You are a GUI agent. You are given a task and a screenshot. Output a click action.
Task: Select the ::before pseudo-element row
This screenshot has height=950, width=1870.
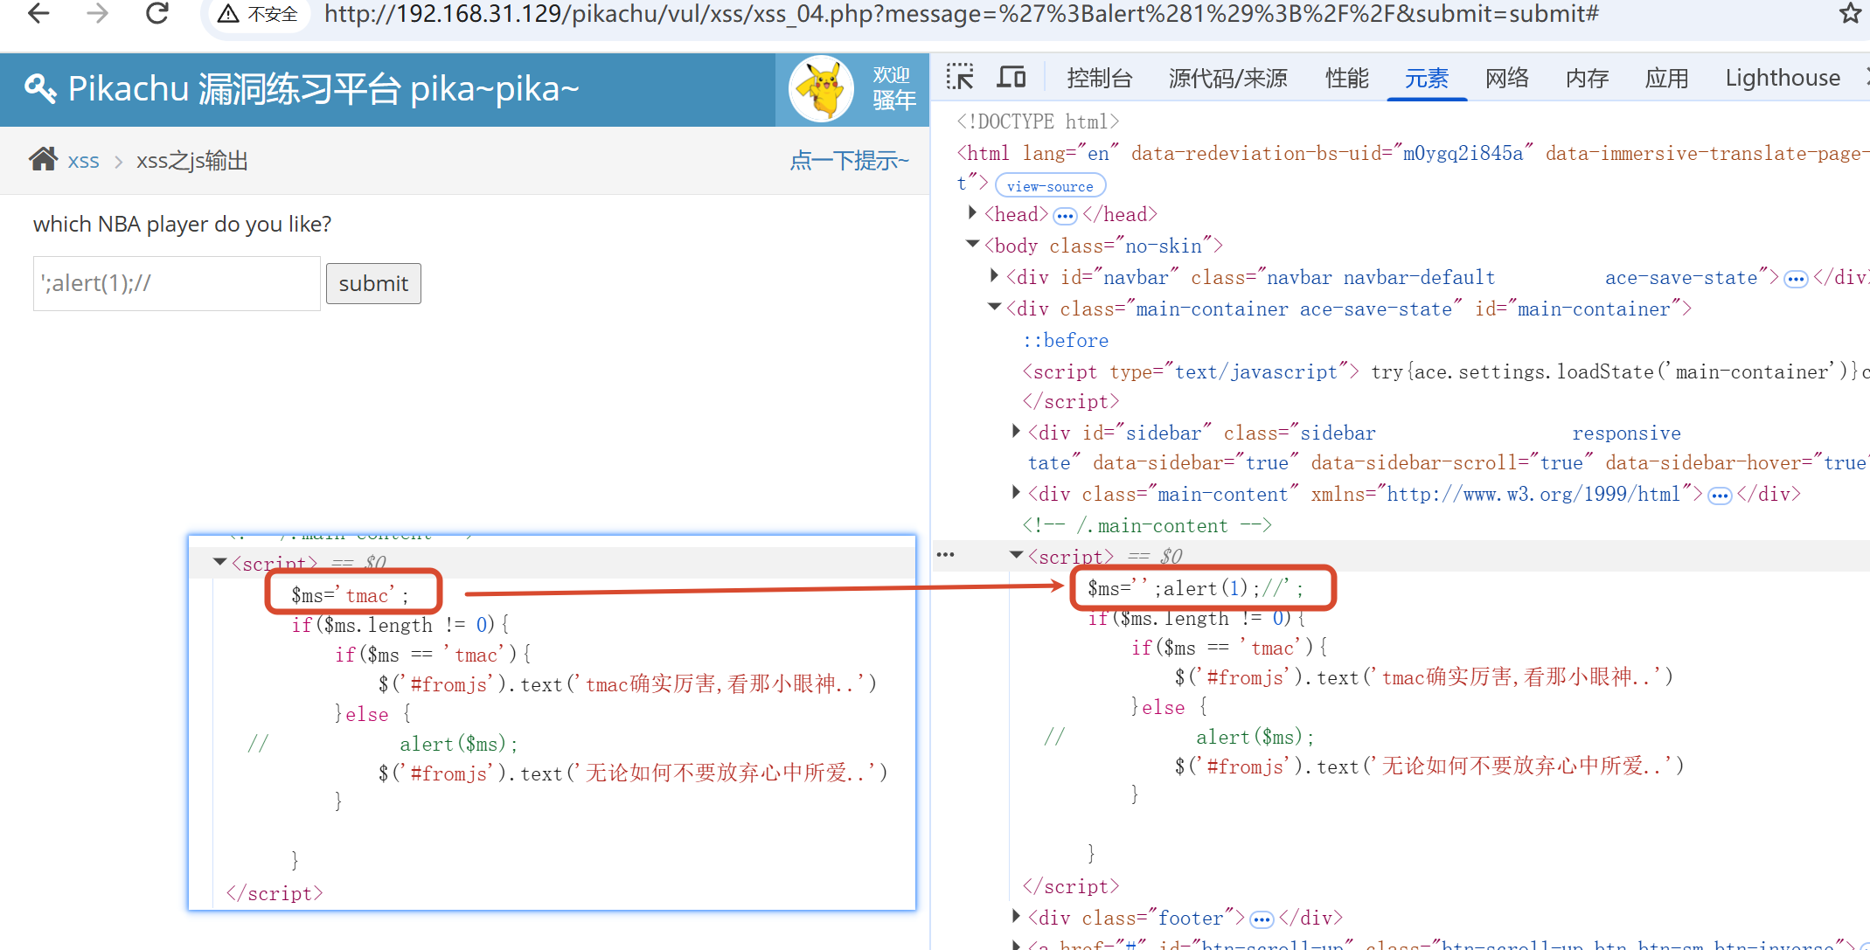coord(1066,341)
